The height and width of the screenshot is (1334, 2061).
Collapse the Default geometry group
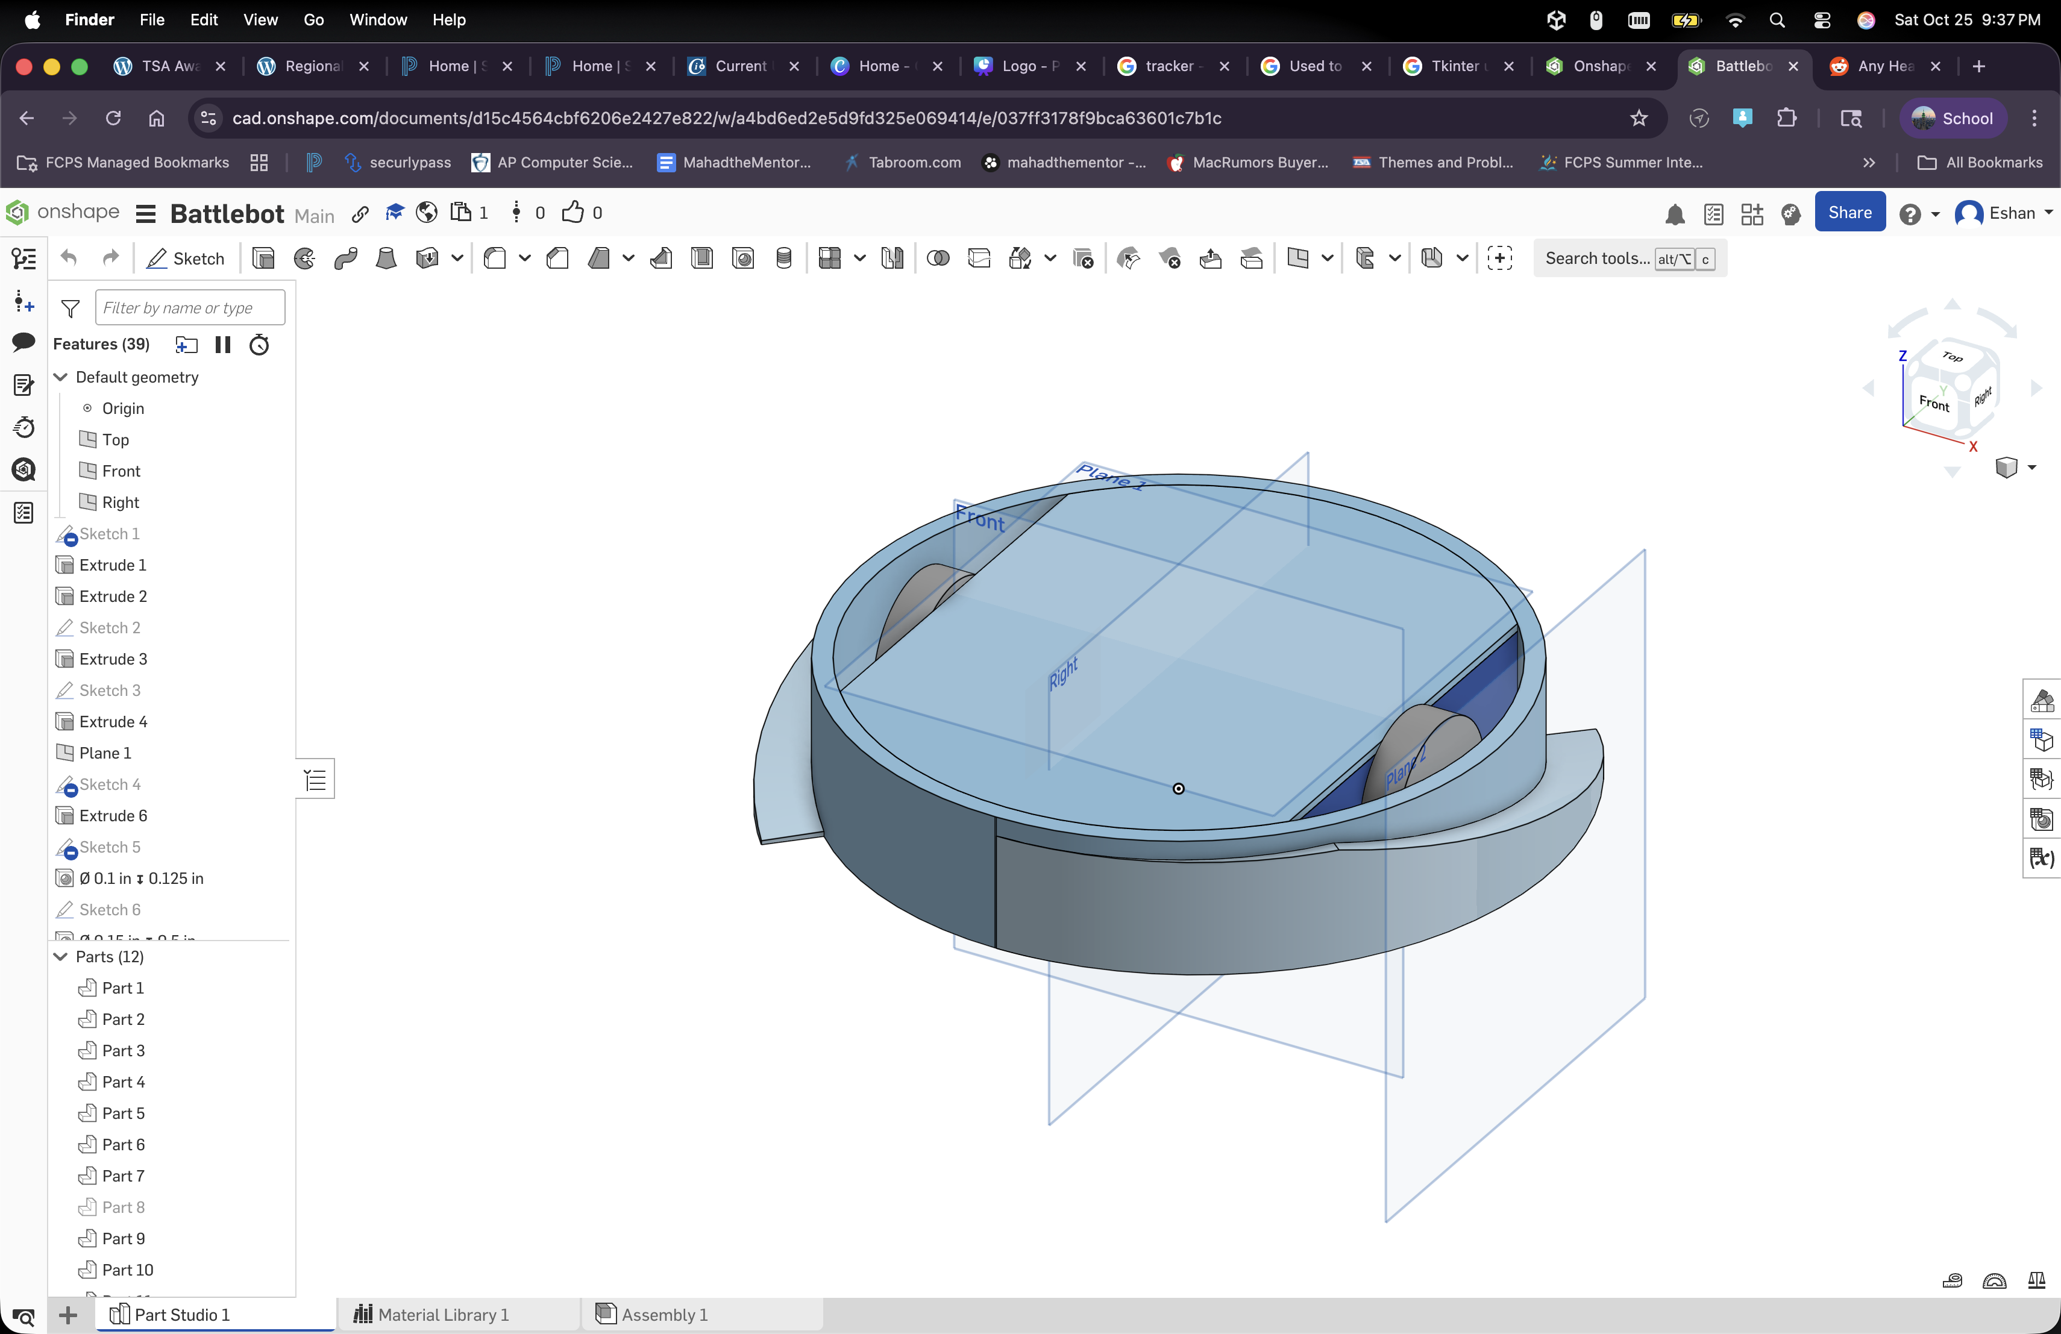click(61, 377)
